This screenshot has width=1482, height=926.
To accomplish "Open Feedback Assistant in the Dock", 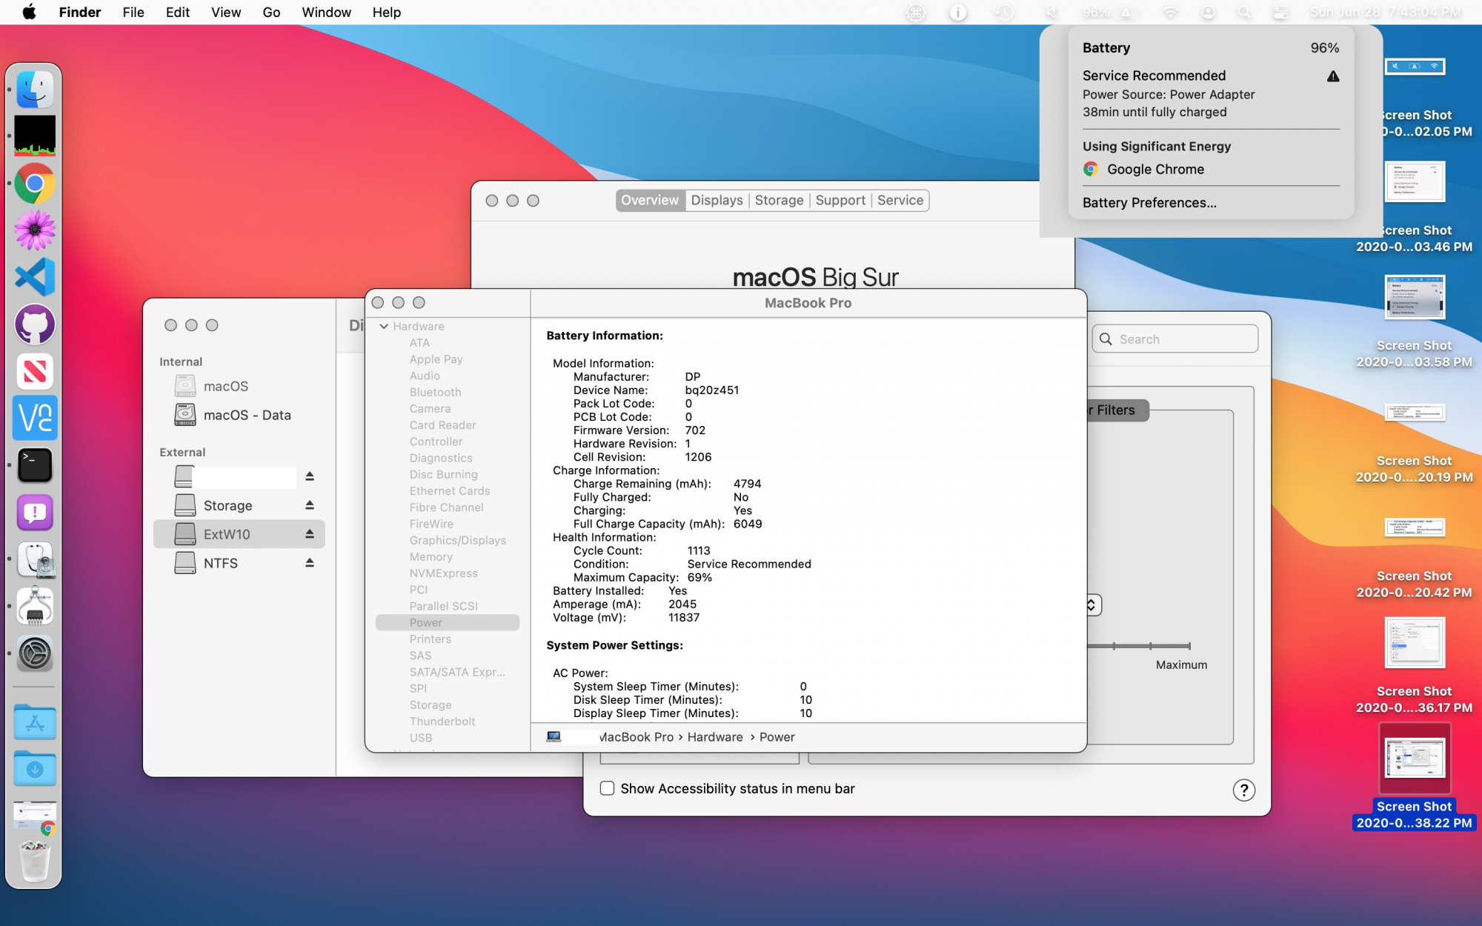I will coord(35,512).
